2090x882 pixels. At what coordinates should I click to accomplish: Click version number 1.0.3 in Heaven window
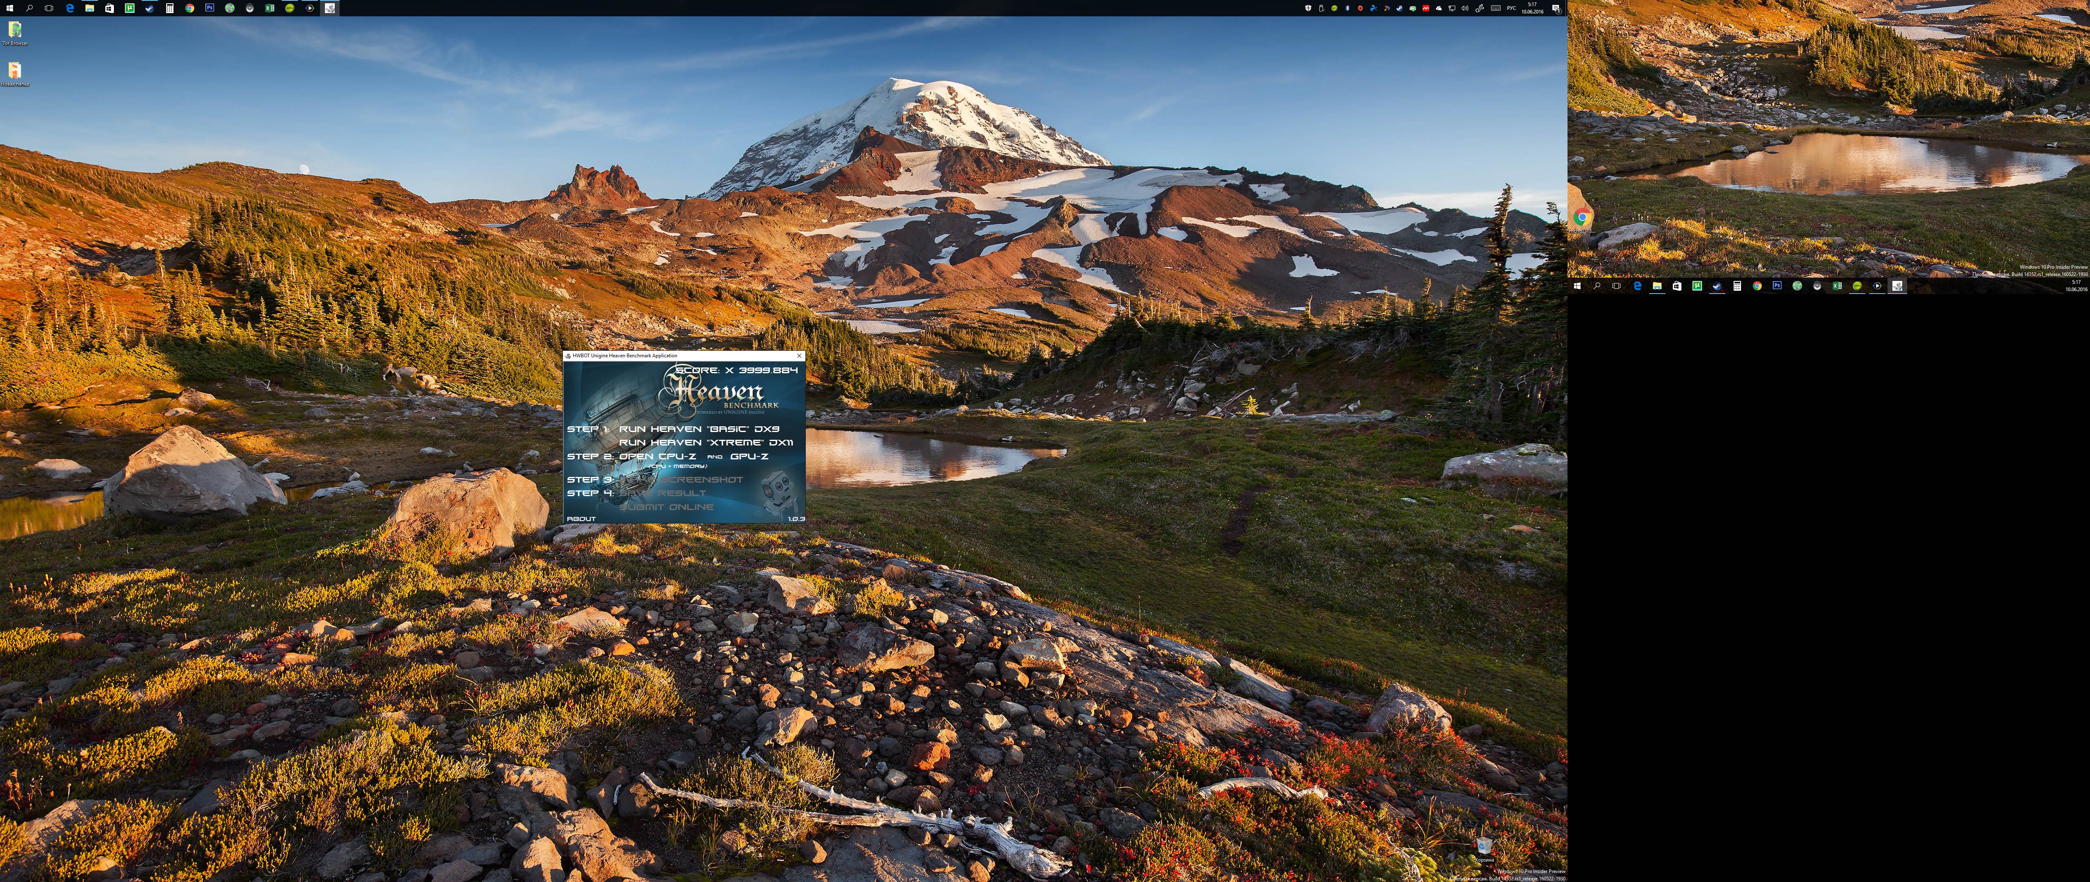pos(796,519)
